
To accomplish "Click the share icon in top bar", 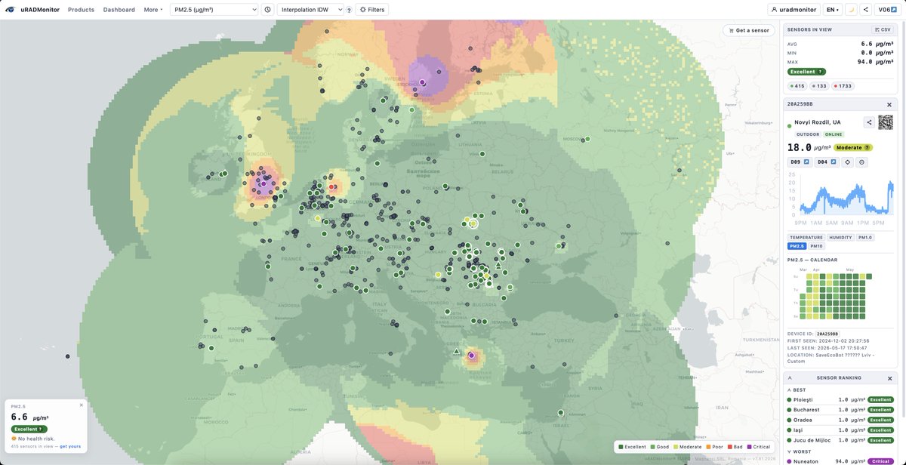I will point(865,10).
